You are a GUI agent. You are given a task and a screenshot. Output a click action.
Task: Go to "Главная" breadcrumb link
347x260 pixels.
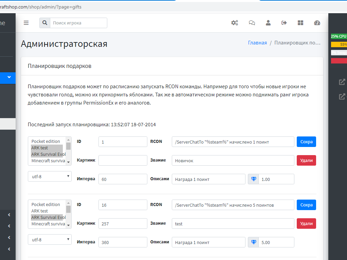click(257, 43)
